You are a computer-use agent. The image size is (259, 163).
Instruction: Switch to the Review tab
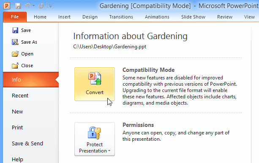pos(225,17)
